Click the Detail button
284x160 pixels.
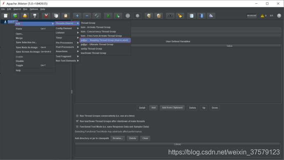click(x=142, y=107)
